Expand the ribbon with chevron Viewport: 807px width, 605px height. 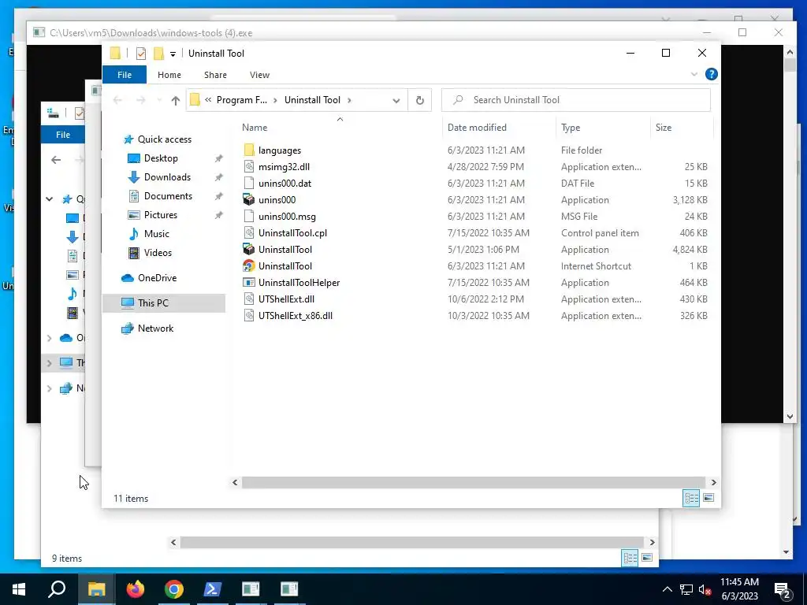click(x=694, y=75)
